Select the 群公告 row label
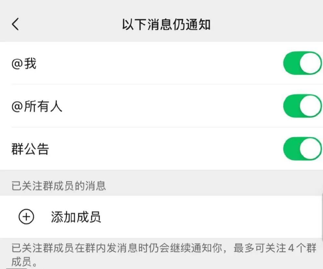This screenshot has width=323, height=269. pyautogui.click(x=30, y=149)
